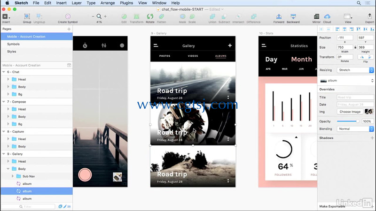Expand the Sub Nav folder
This screenshot has width=376, height=211.
[x=13, y=176]
